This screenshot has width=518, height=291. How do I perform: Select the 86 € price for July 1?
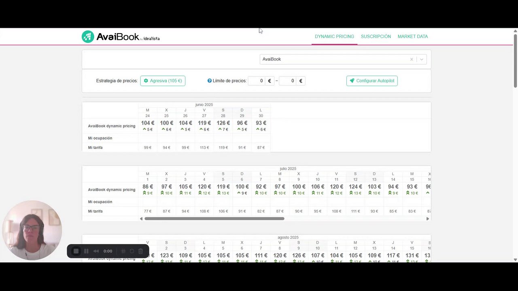(148, 187)
